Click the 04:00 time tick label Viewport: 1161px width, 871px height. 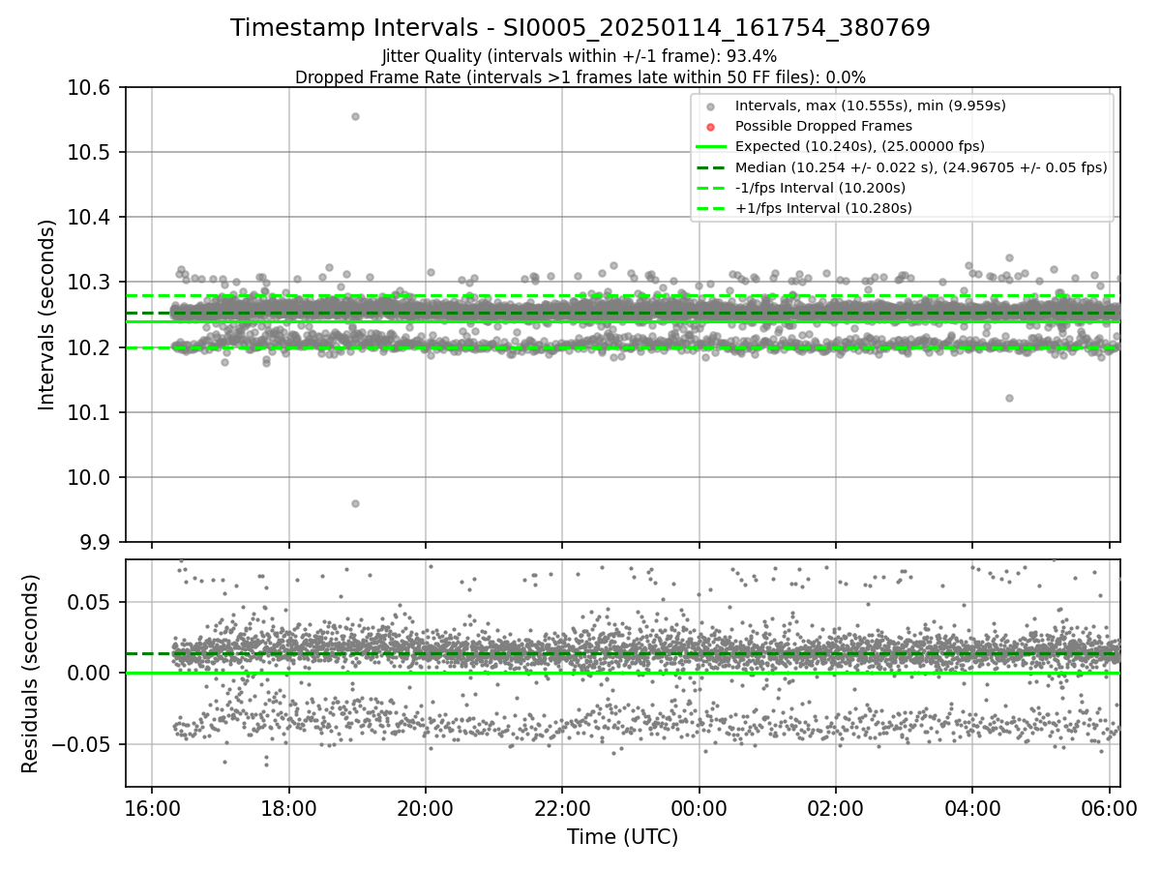tap(972, 807)
